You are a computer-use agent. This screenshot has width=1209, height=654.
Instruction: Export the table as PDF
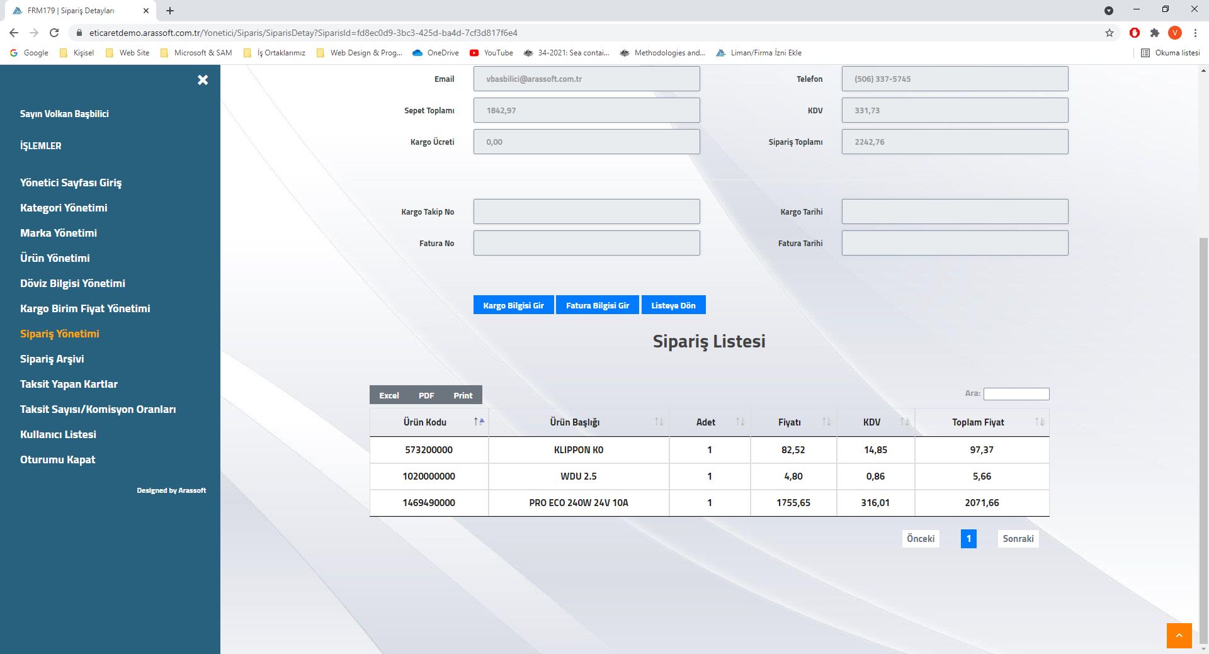(426, 395)
